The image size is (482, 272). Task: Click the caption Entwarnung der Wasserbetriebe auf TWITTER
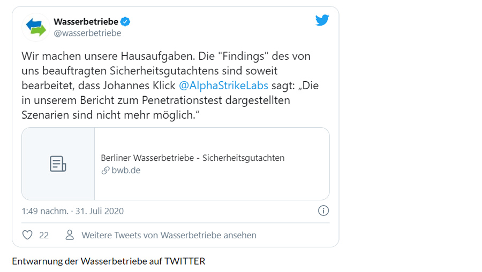point(109,261)
